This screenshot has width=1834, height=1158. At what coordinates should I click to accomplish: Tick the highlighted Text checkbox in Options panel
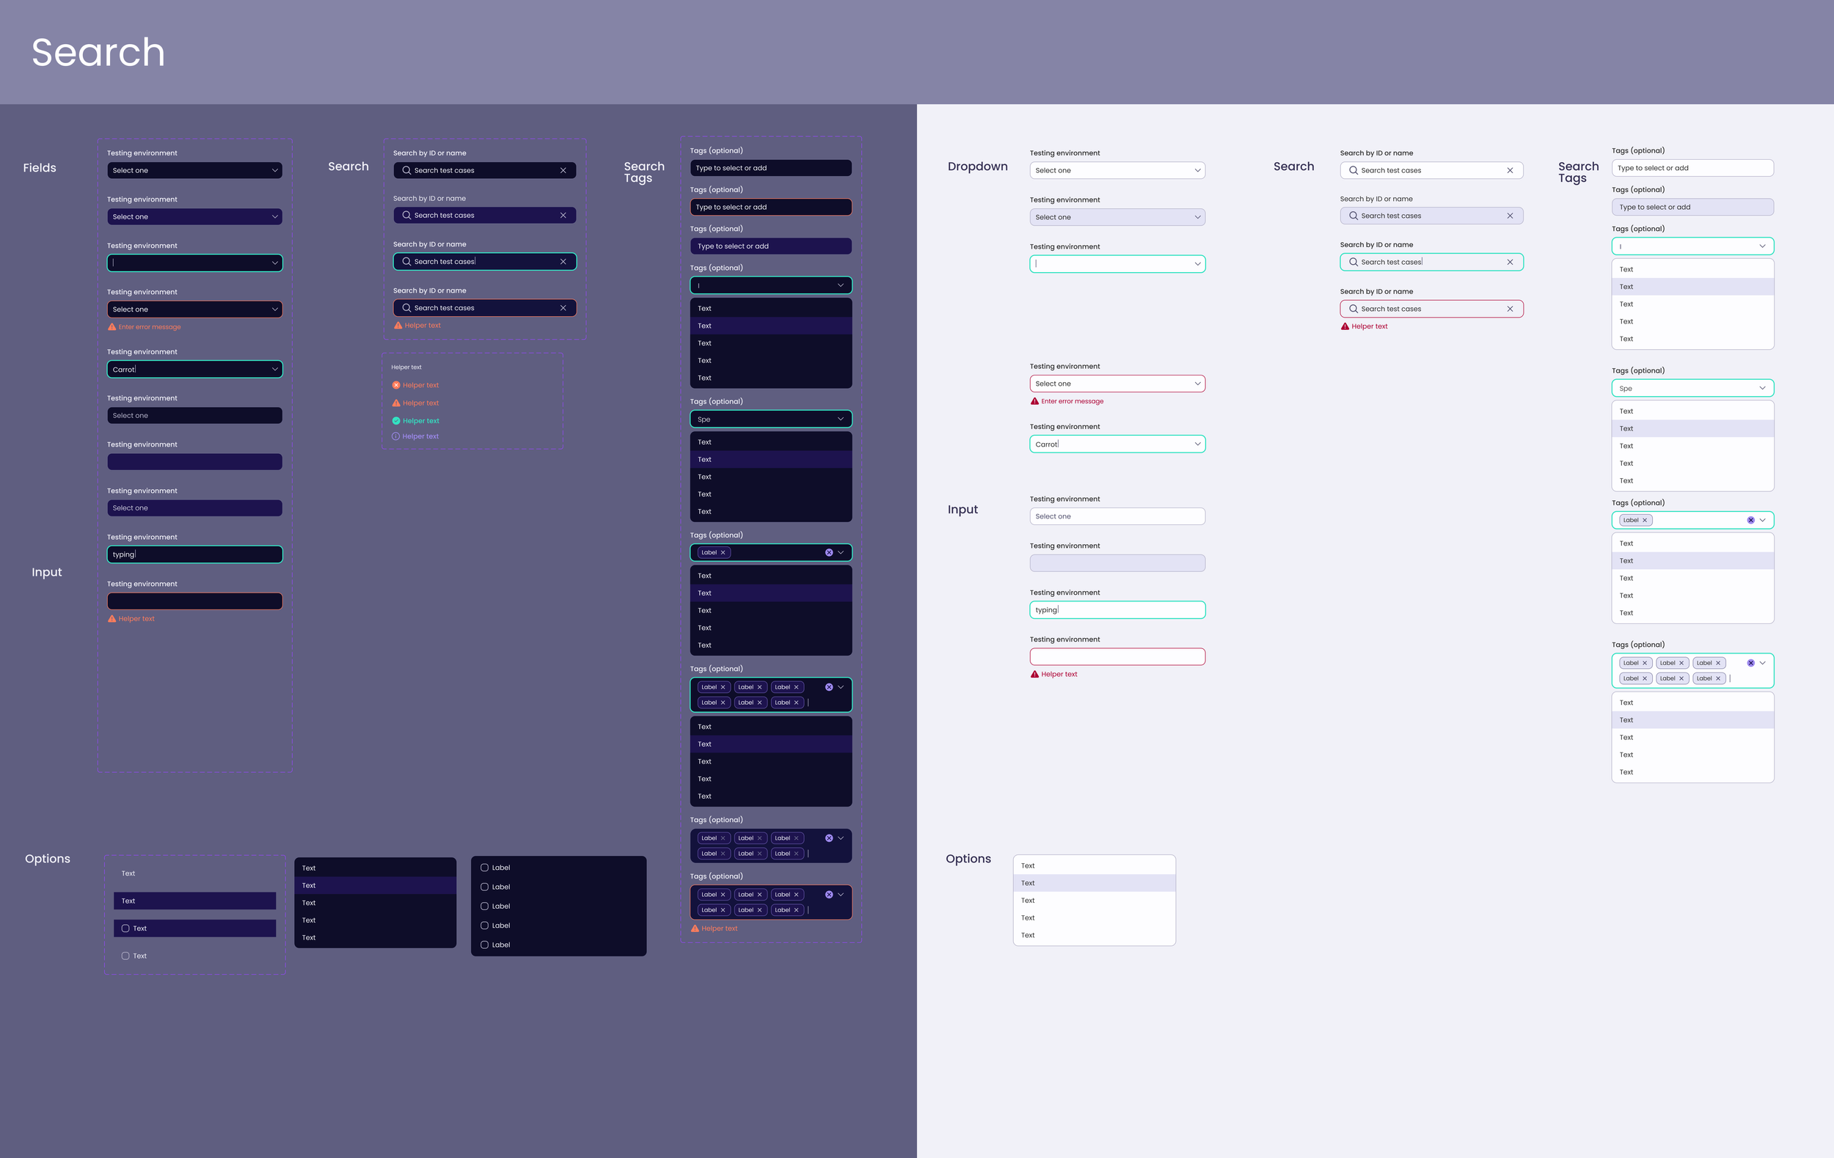[125, 929]
